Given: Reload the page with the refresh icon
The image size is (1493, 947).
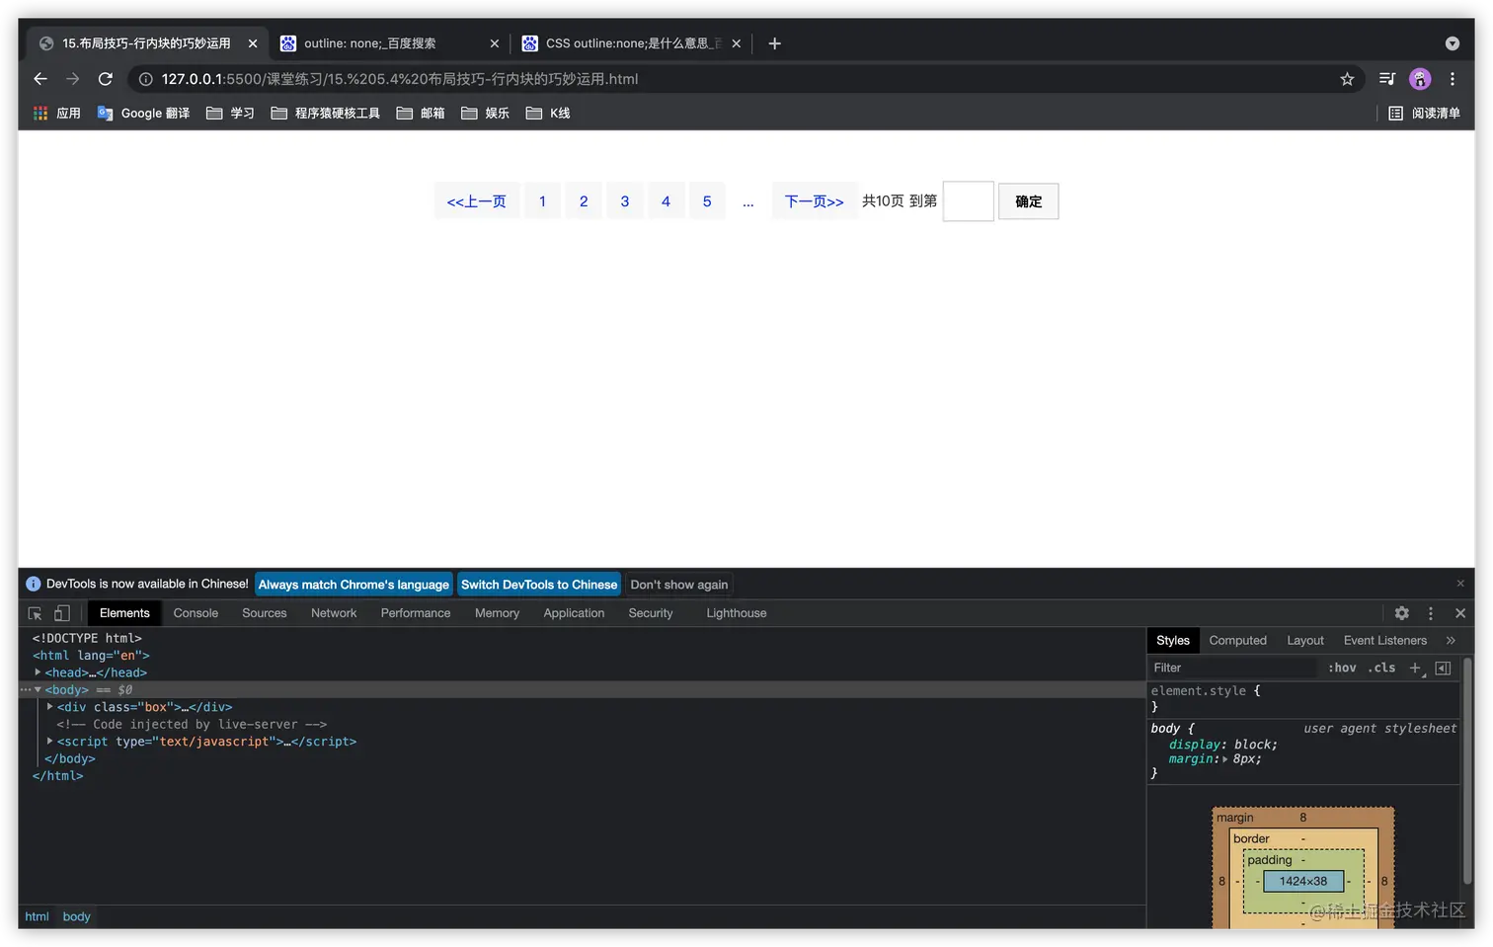Looking at the screenshot, I should coord(105,79).
